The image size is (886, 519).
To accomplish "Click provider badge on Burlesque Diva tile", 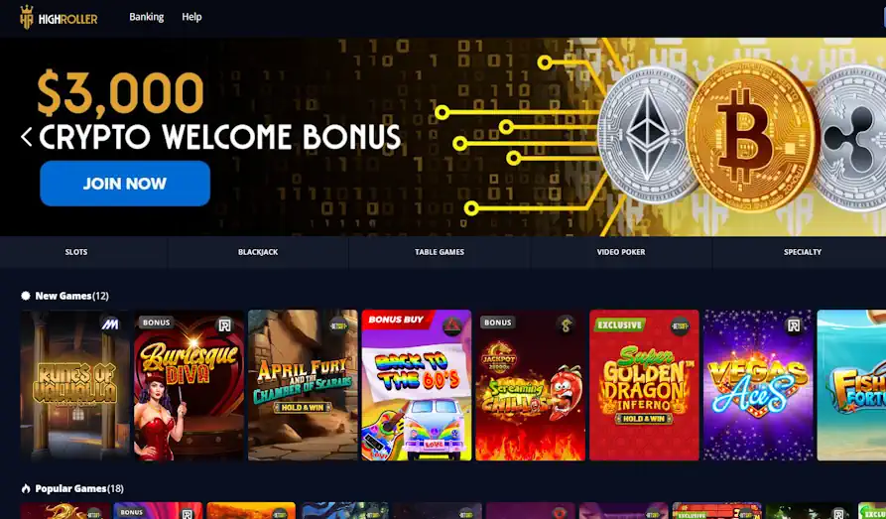I will pos(224,325).
